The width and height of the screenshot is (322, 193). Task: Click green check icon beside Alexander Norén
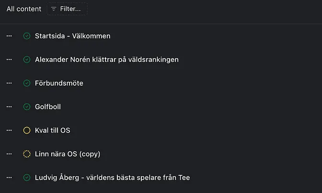coord(27,59)
